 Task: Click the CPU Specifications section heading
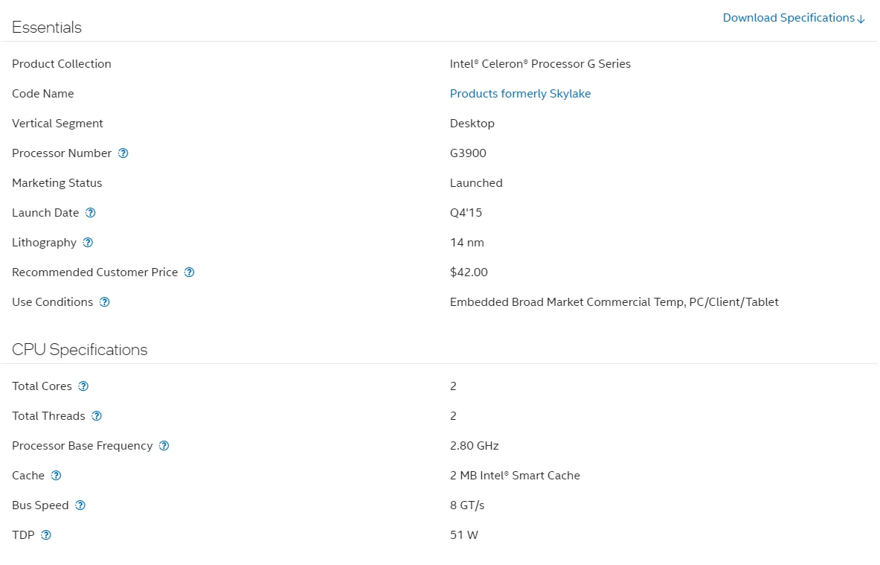pos(80,350)
